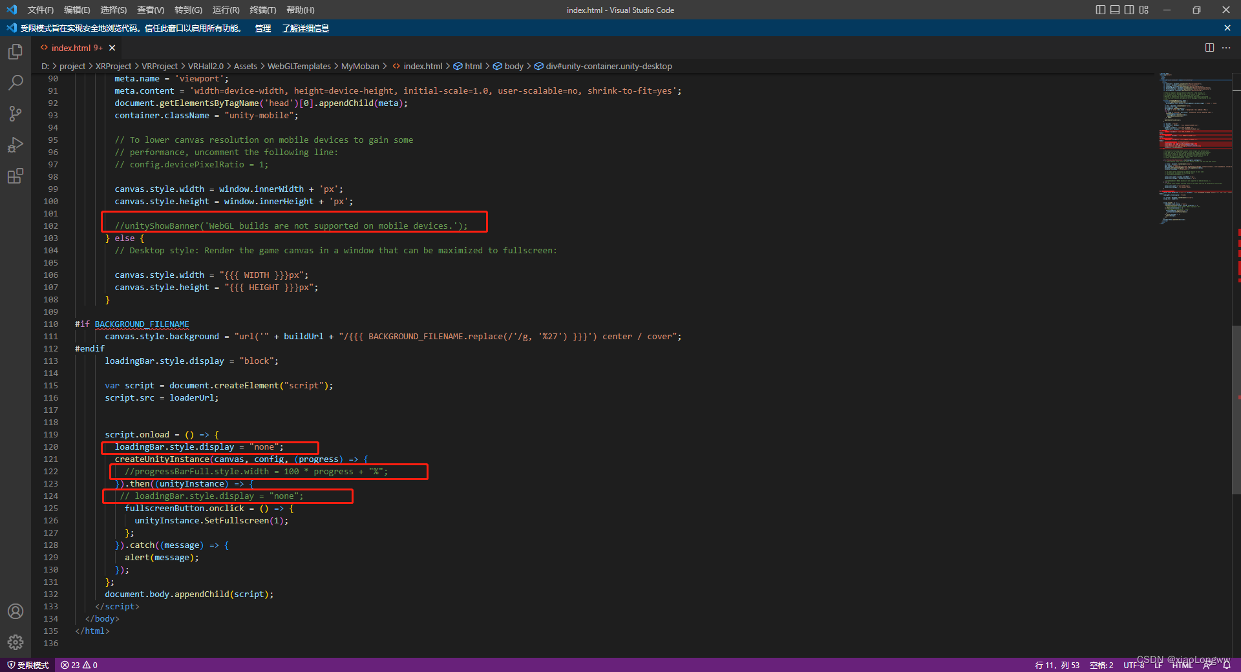The height and width of the screenshot is (672, 1241).
Task: Open the Source Control view
Action: click(16, 114)
